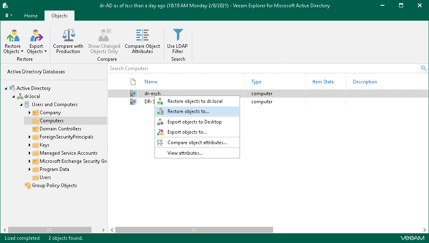Collapse the dr.local tree node
429x243 pixels.
(13, 97)
